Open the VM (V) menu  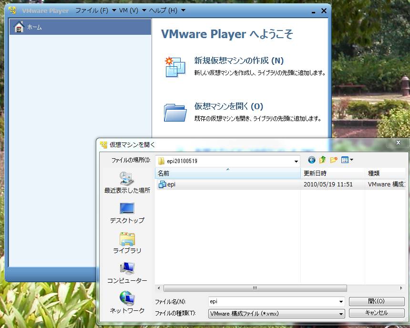click(128, 10)
